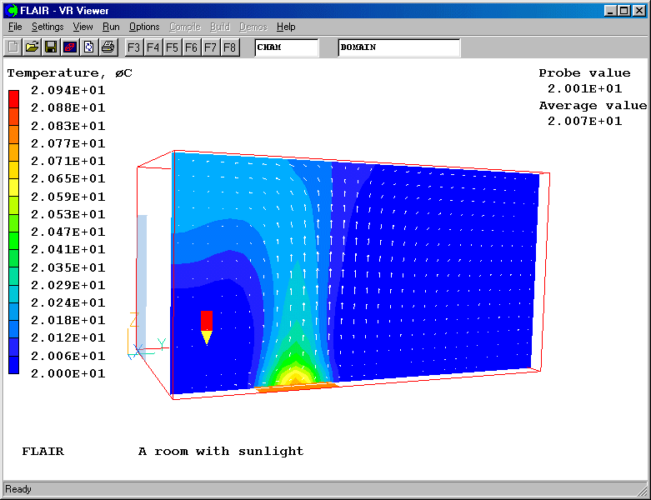651x500 pixels.
Task: Click the CHAM text field
Action: point(286,47)
